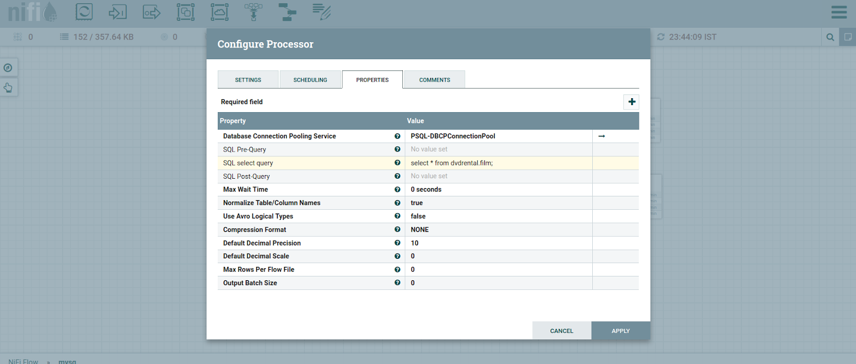Change Normalize Table/Column Names value true

coord(498,203)
